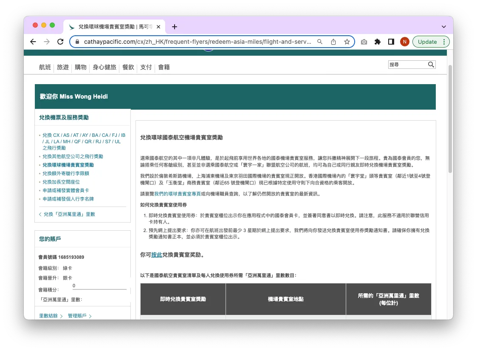477x351 pixels.
Task: Click the 會籍積分 progress bar
Action: point(99,289)
